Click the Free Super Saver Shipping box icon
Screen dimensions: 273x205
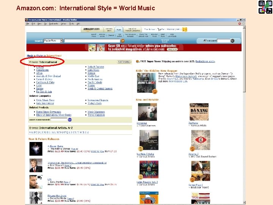pos(138,61)
